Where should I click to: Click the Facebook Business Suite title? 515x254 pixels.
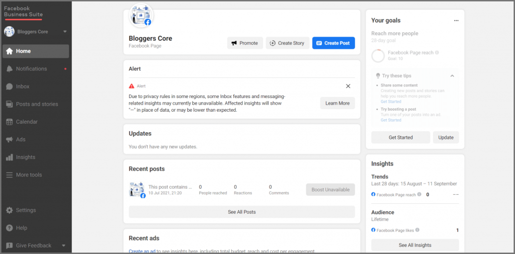pos(23,12)
